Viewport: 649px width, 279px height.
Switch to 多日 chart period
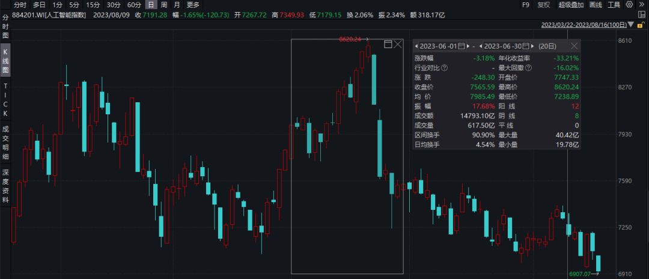click(x=39, y=5)
